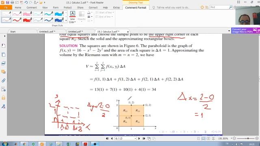This screenshot has width=260, height=146.
Task: Open the Digital Signatures panel in sidebar
Action: coord(4,106)
